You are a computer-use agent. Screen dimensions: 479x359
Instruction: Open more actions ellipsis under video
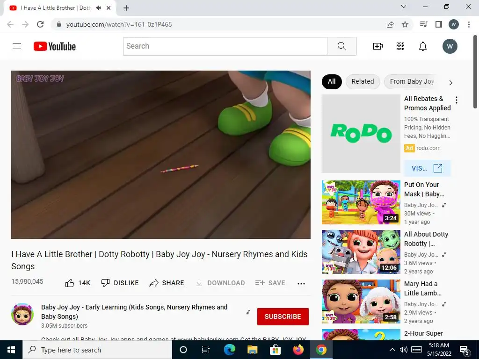(x=301, y=284)
